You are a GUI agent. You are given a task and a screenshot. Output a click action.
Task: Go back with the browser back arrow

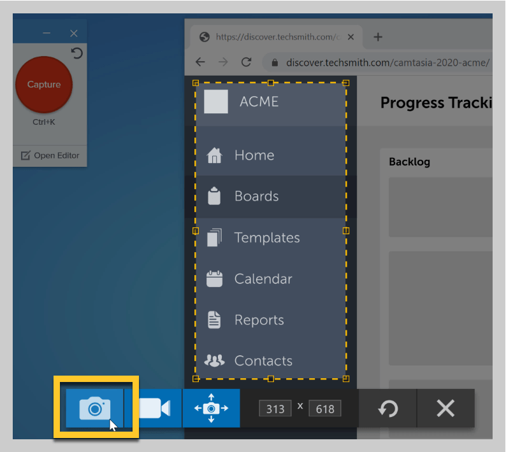pos(200,62)
